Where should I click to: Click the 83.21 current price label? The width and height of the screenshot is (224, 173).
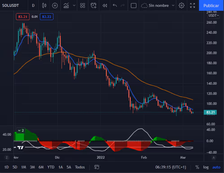point(210,112)
